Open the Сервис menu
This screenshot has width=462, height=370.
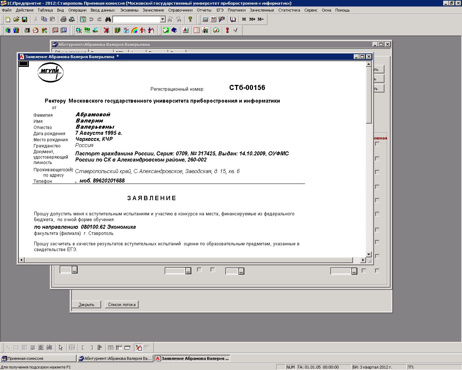point(311,10)
